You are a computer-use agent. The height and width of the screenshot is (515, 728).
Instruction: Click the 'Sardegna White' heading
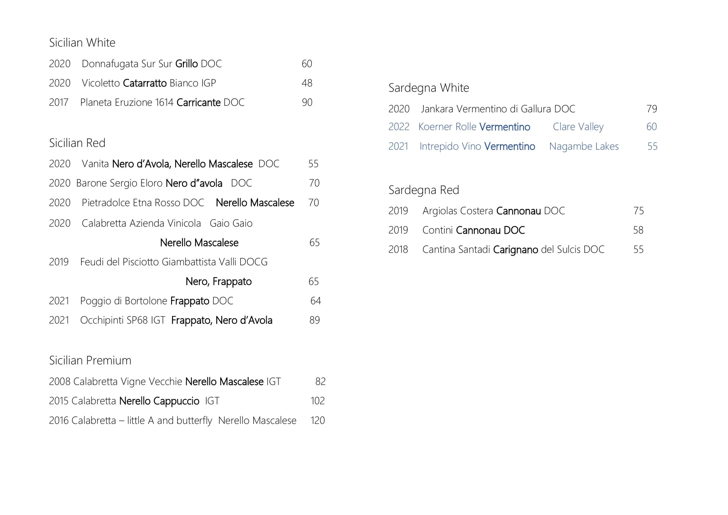[x=429, y=88]
